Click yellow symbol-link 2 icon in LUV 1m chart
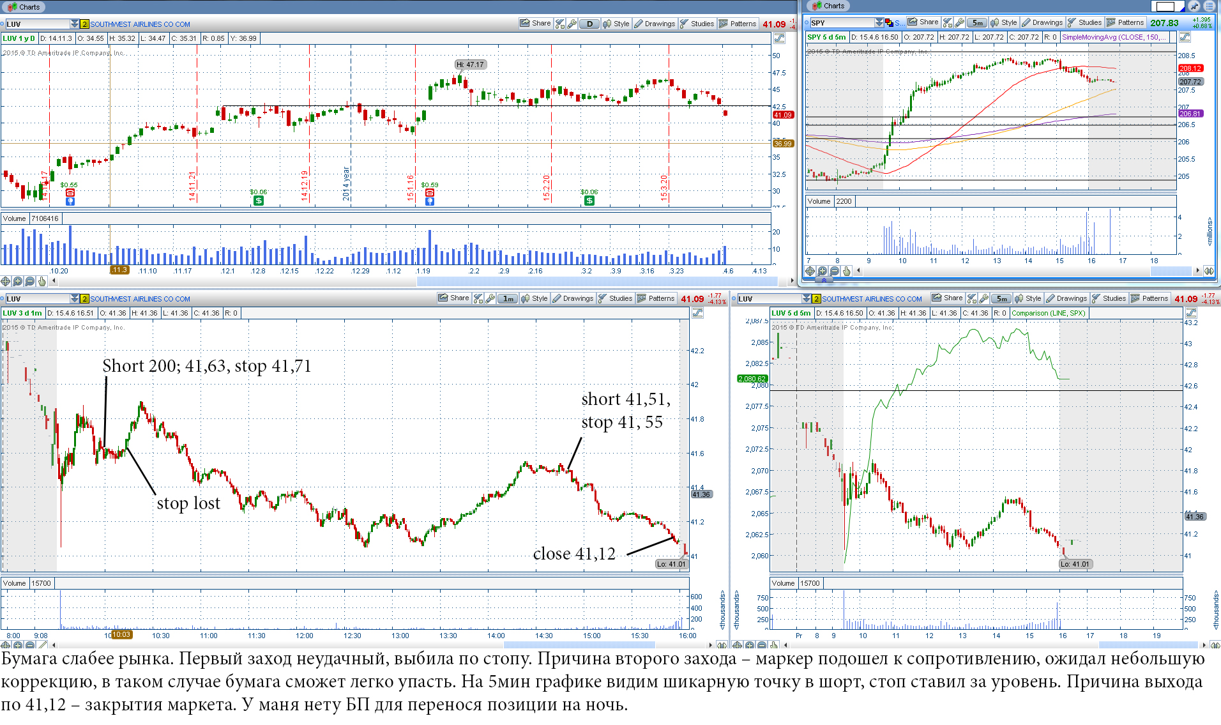 84,299
